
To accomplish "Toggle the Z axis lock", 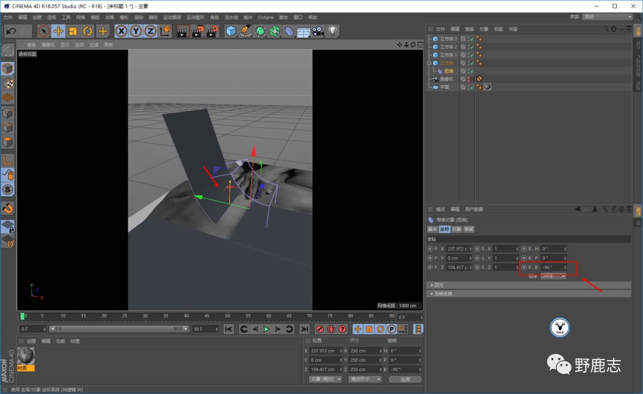I will click(x=151, y=31).
